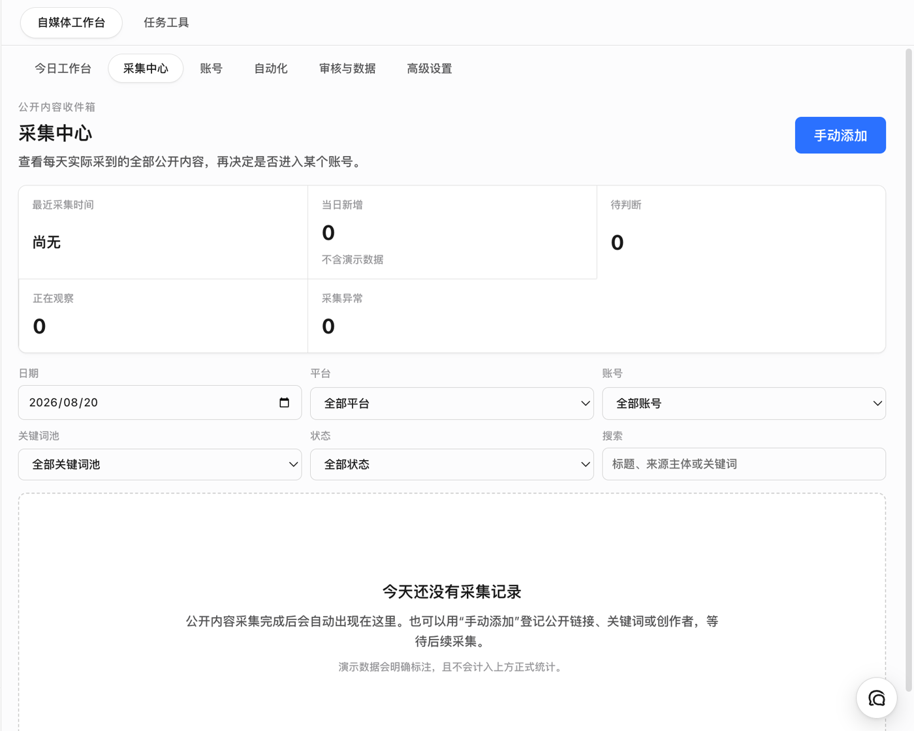Switch to 任务工具 top tab
This screenshot has width=914, height=731.
(x=166, y=23)
